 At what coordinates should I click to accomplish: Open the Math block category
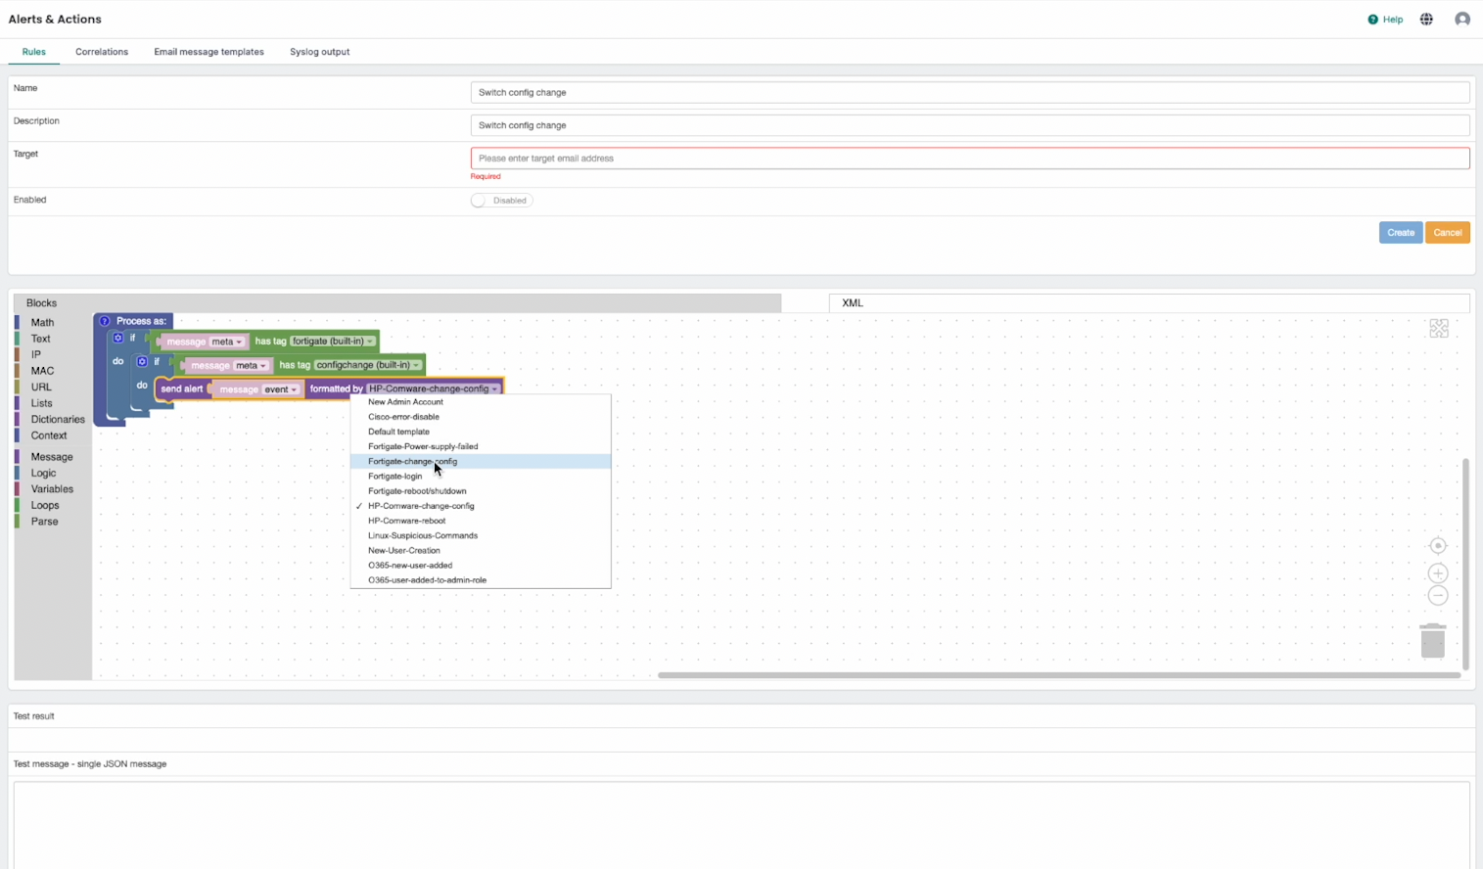42,323
